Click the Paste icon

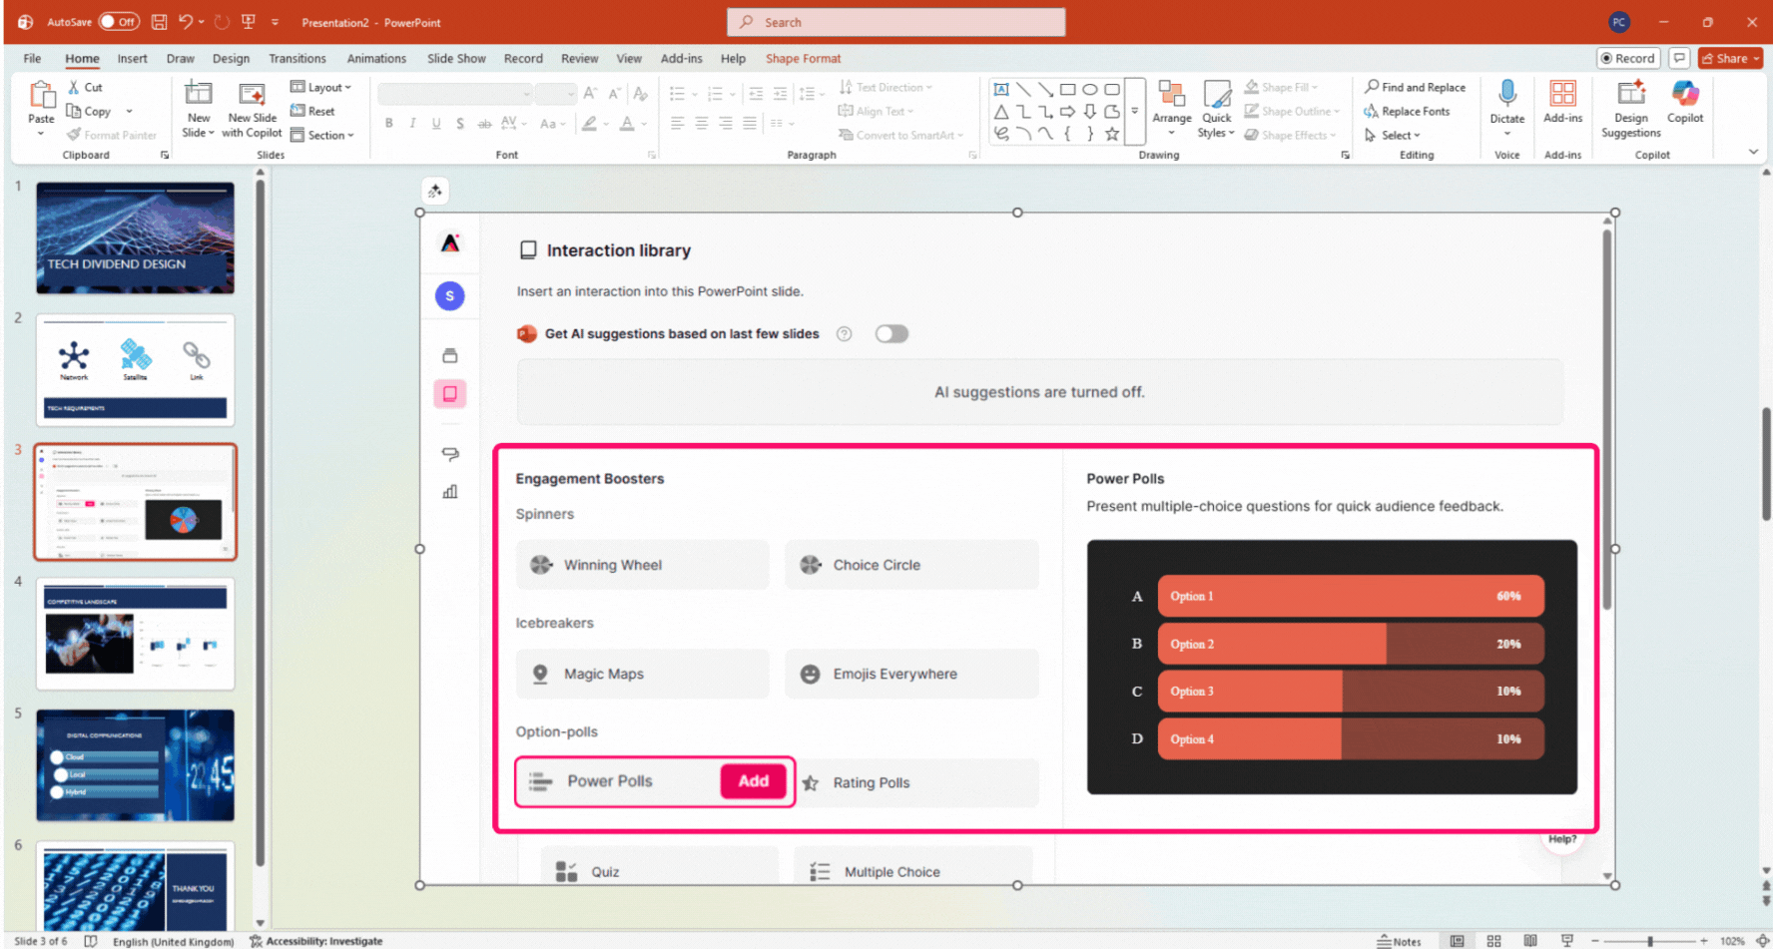pyautogui.click(x=41, y=97)
